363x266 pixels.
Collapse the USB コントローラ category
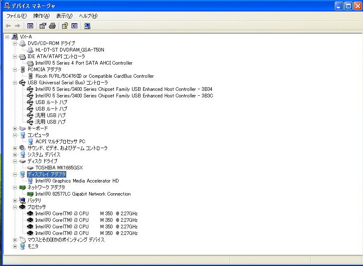tap(15, 83)
